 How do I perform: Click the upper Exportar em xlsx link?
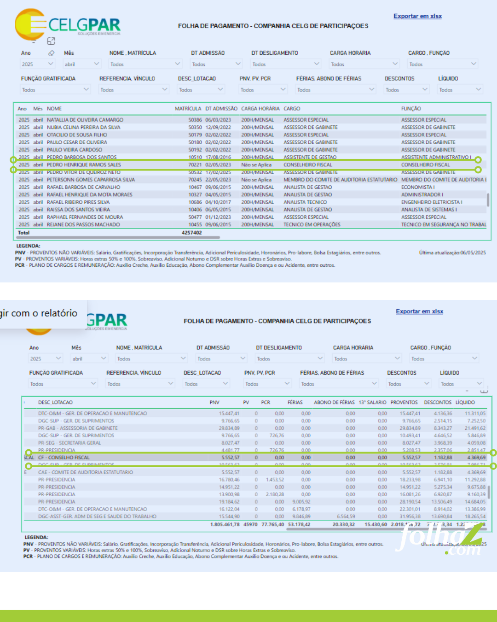click(417, 16)
